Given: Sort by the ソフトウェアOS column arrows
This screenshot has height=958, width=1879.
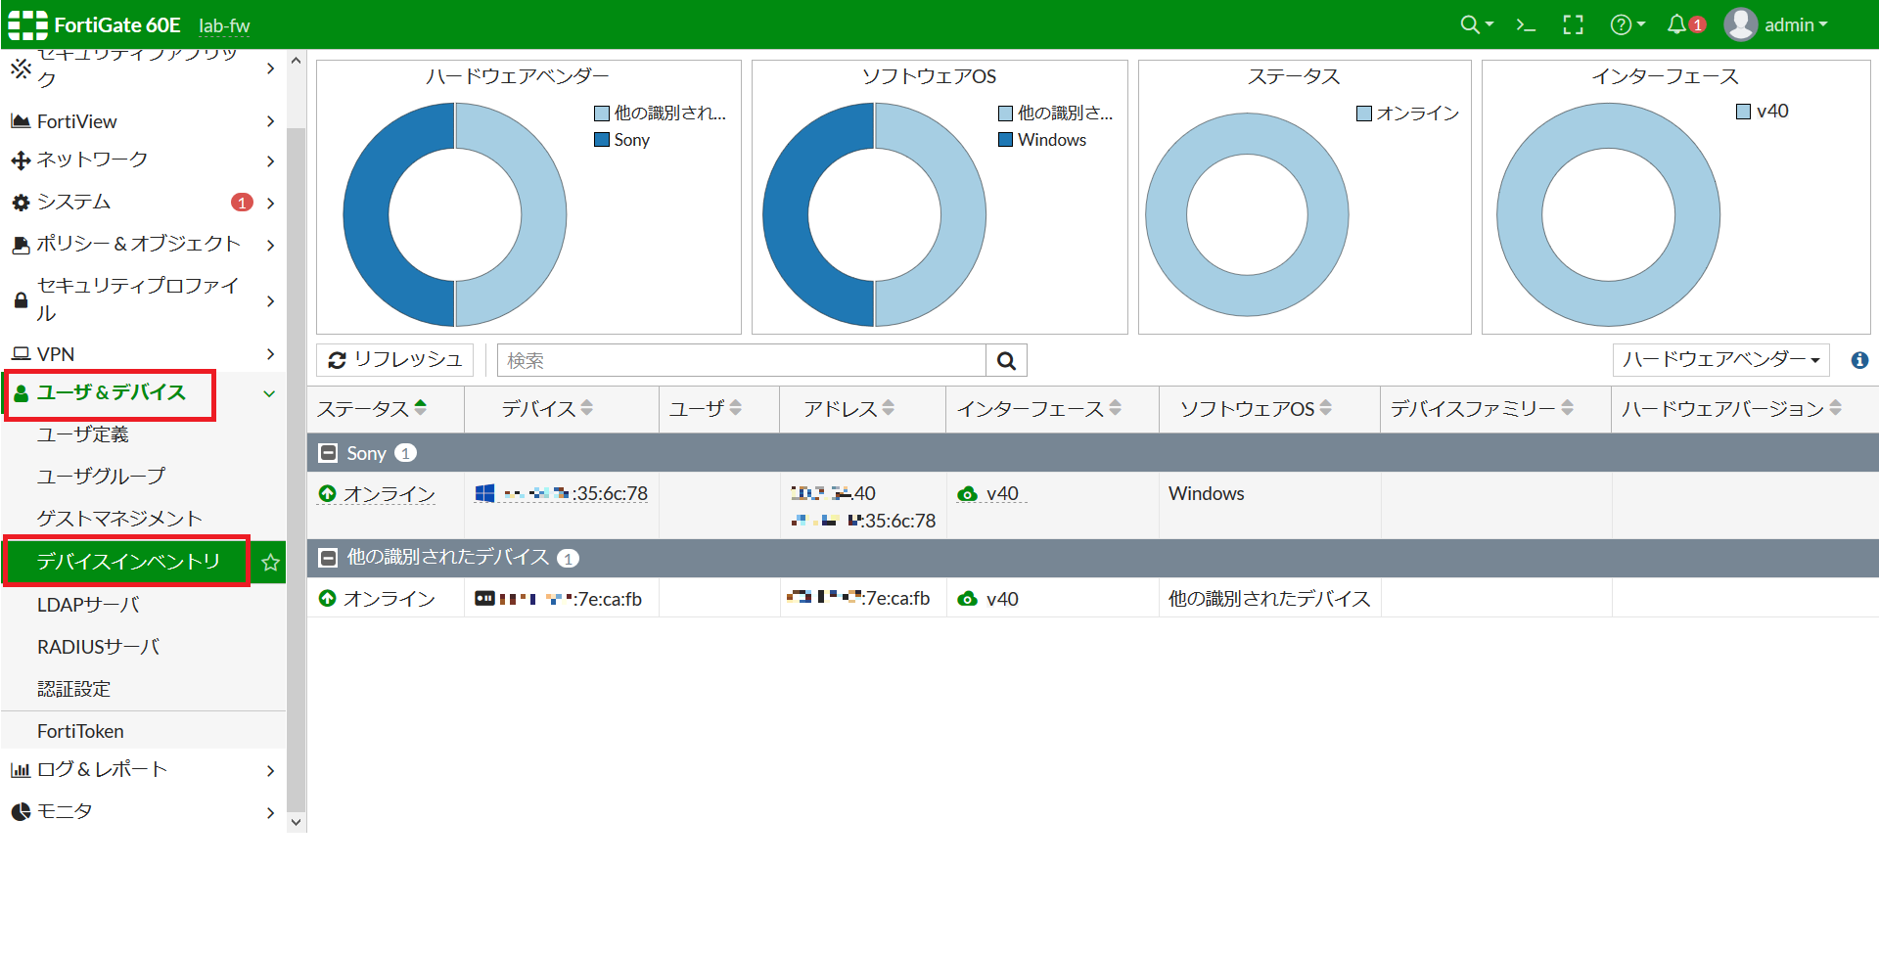Looking at the screenshot, I should coord(1326,407).
